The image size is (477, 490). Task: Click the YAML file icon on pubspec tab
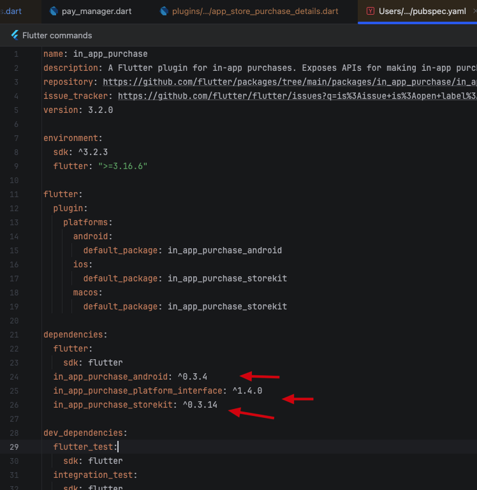(371, 11)
